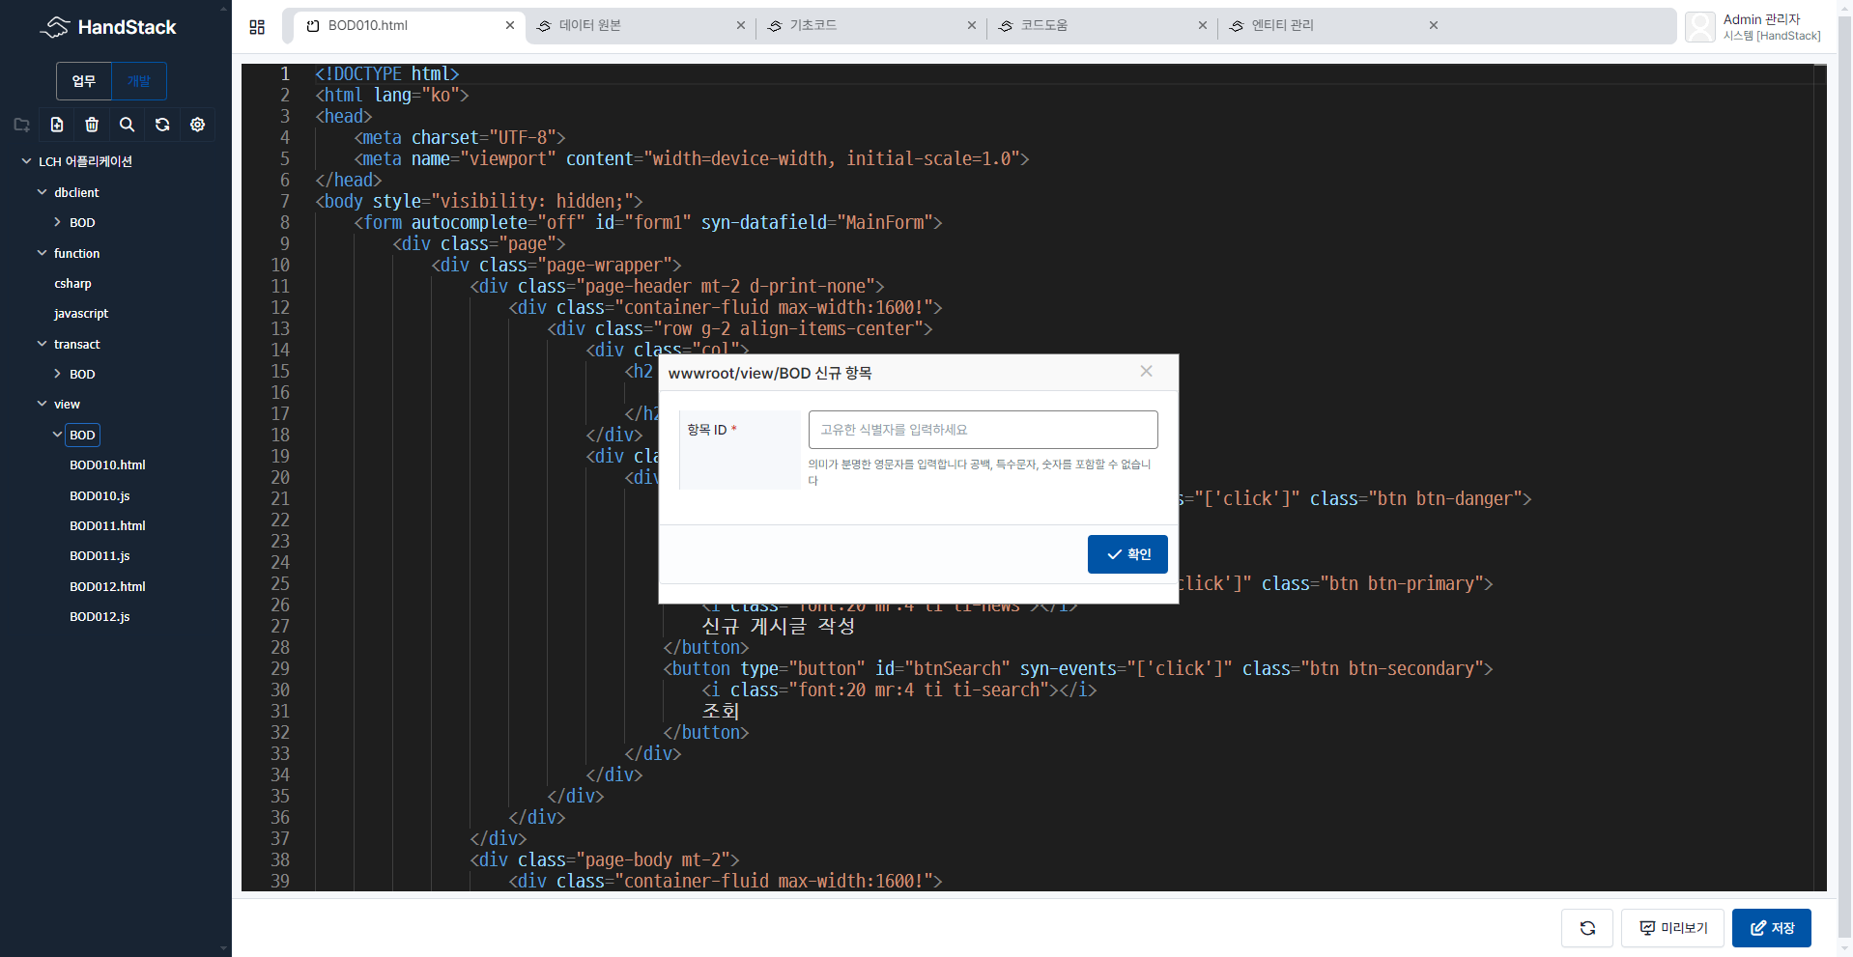The width and height of the screenshot is (1853, 957).
Task: Close the 기초코드 tab
Action: click(972, 25)
